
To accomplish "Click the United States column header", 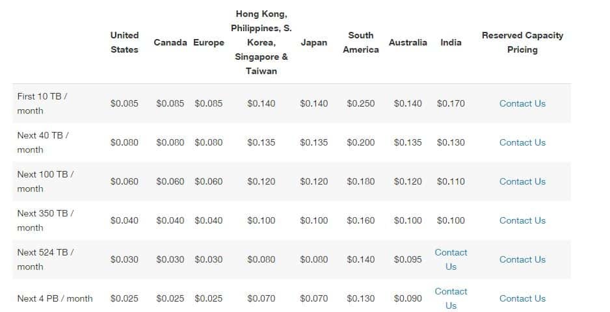I will click(x=124, y=42).
